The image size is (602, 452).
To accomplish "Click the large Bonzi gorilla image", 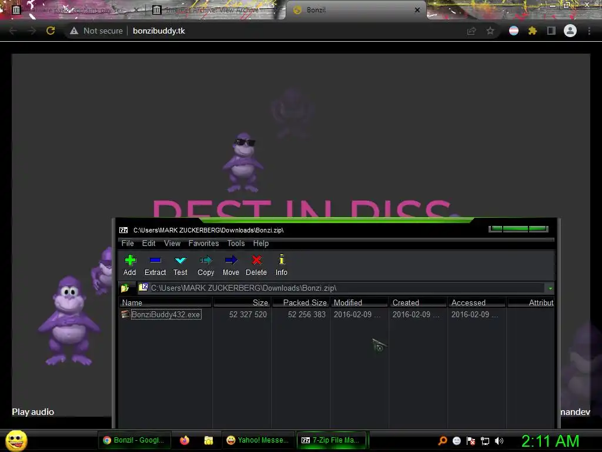I will coord(69,321).
